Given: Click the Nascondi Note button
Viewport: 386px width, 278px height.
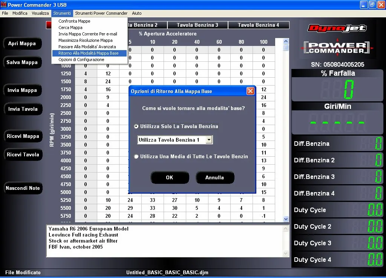Looking at the screenshot, I should [23, 188].
